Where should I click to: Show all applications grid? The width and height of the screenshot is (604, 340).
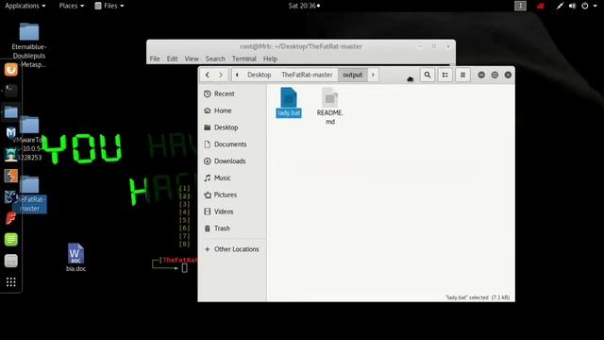(x=10, y=282)
